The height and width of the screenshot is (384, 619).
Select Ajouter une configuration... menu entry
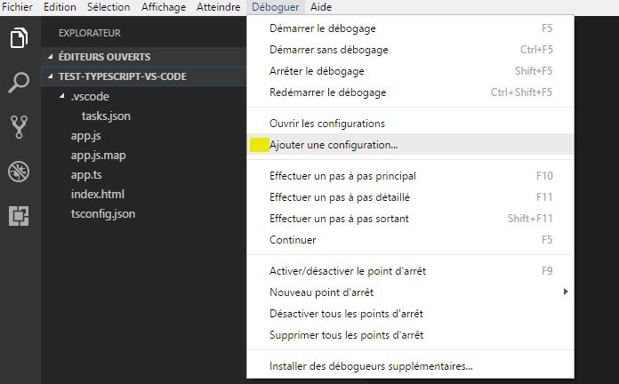pos(410,145)
